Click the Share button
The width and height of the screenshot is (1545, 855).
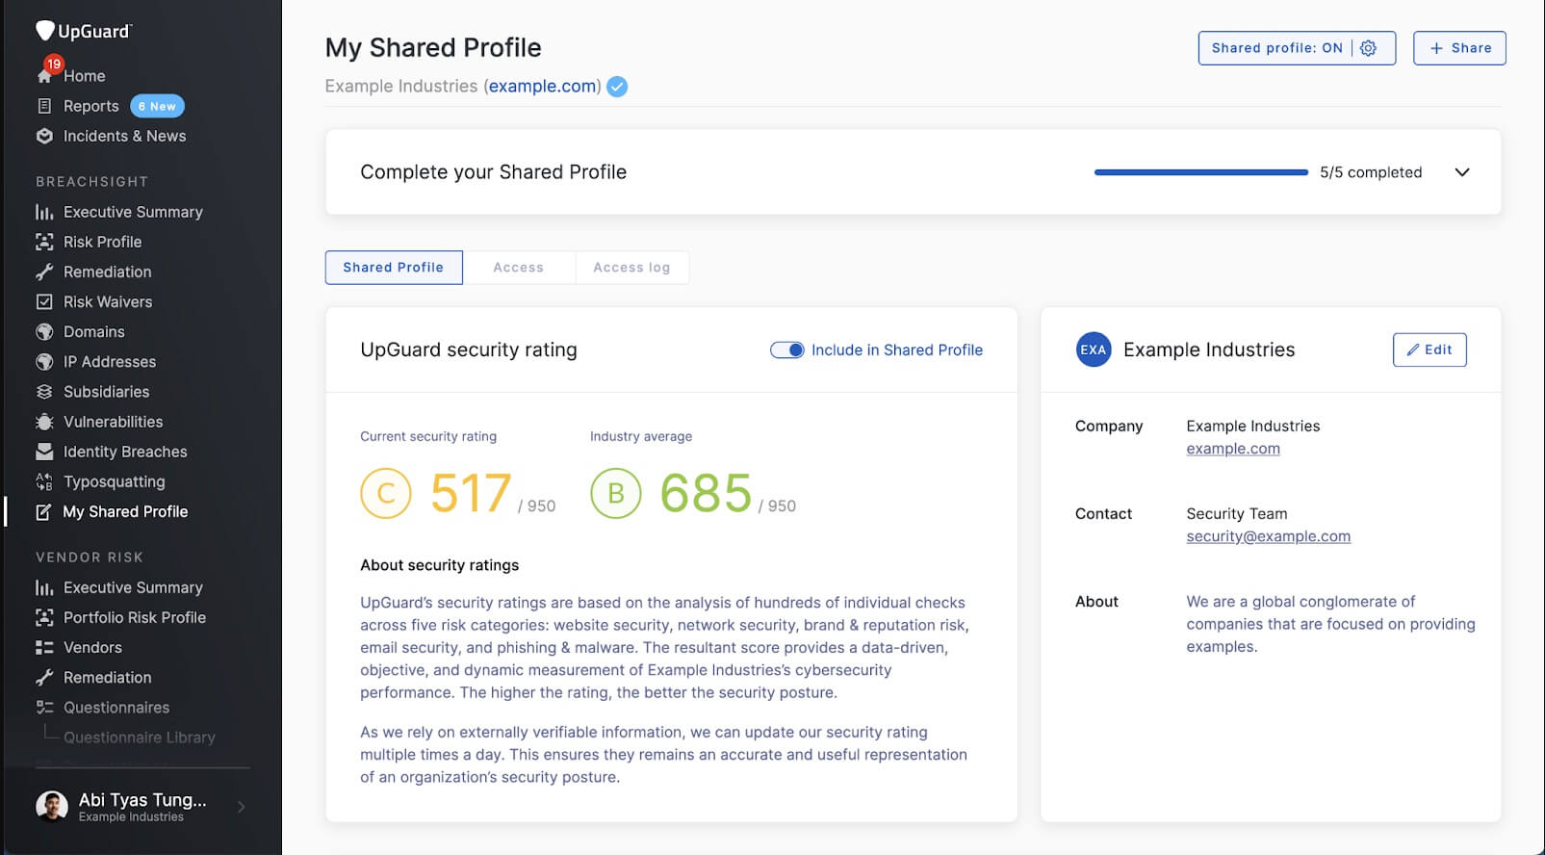[1459, 48]
